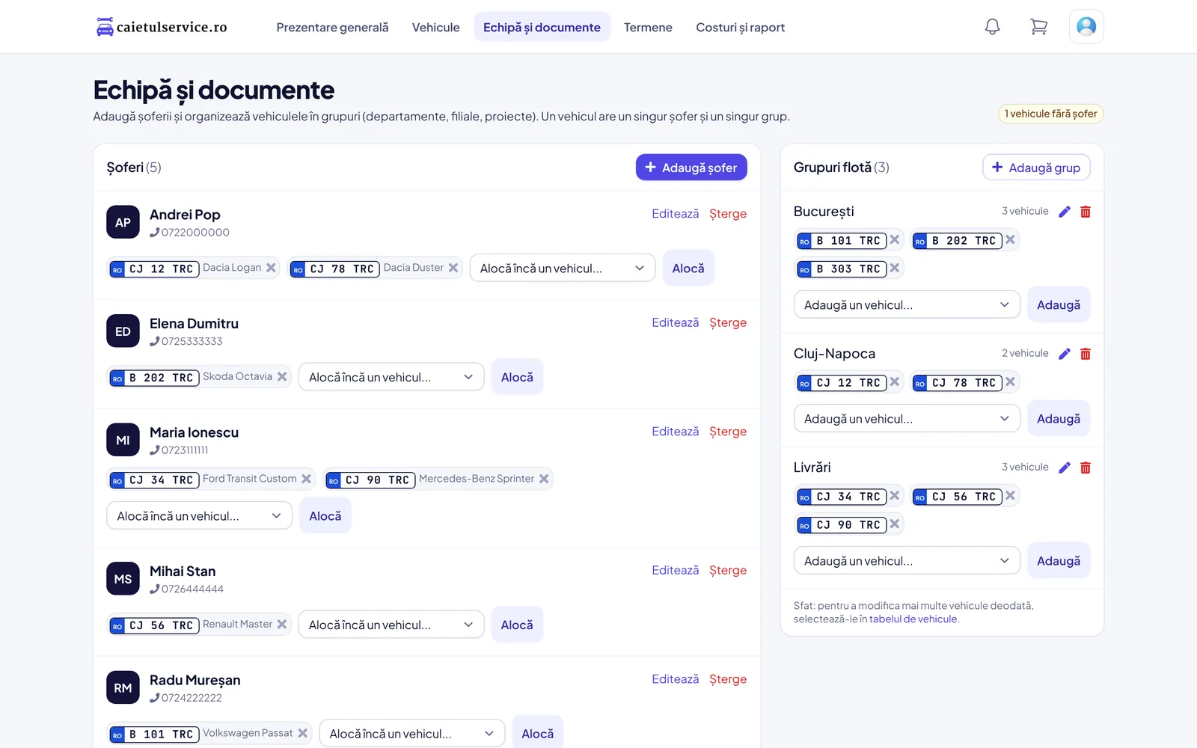Open the notifications bell
1197x748 pixels.
992,27
